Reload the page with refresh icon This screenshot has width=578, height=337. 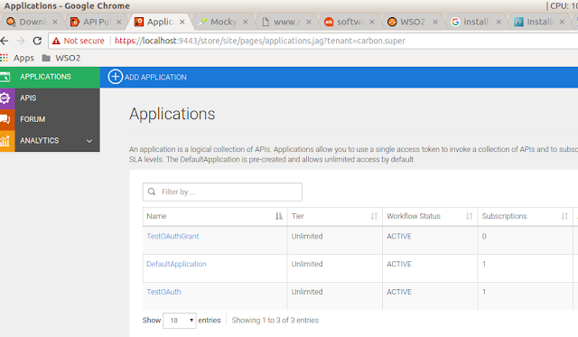tap(37, 41)
